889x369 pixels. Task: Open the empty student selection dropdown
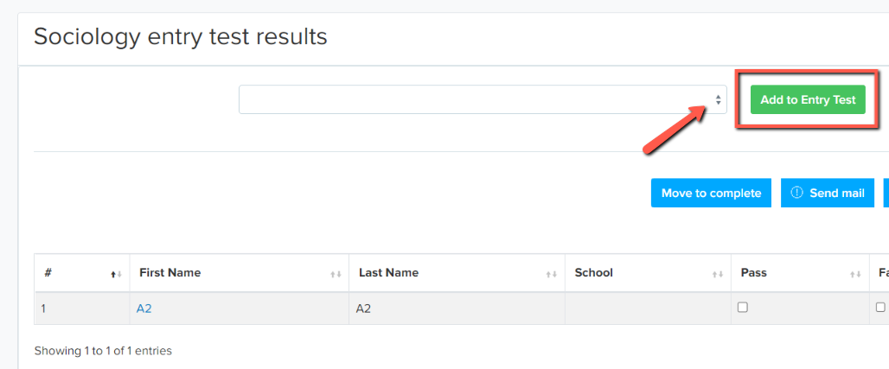pyautogui.click(x=483, y=99)
